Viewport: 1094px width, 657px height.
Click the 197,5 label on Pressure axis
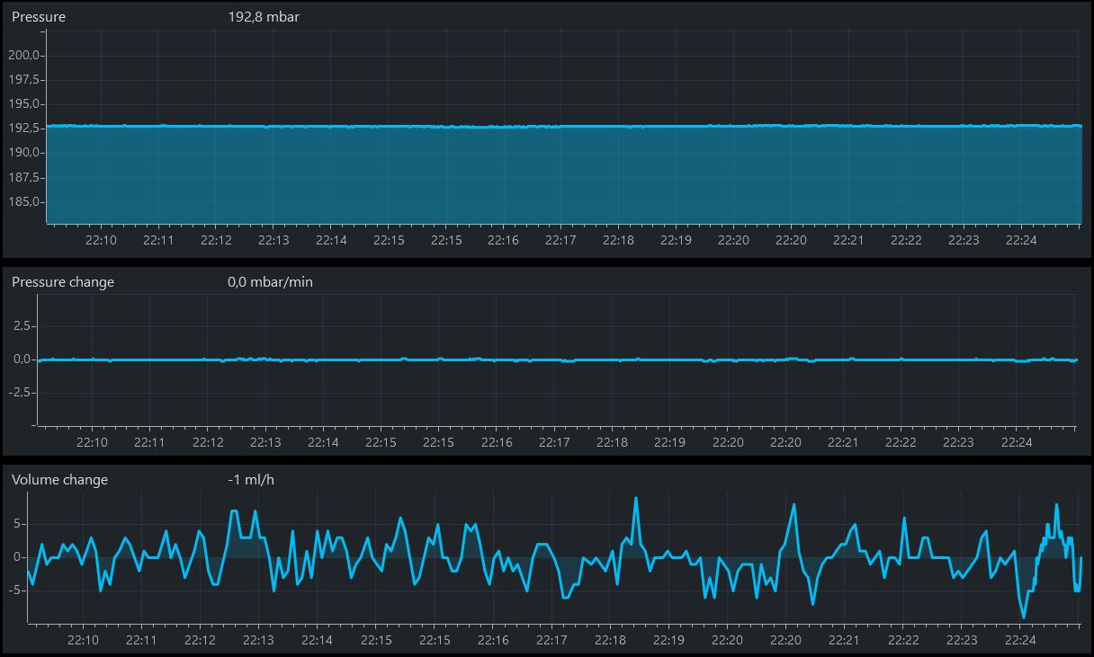(x=23, y=80)
